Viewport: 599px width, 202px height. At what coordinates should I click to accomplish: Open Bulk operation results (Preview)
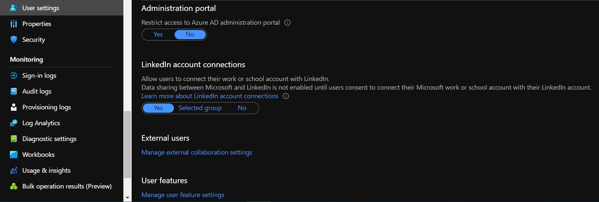tap(67, 186)
